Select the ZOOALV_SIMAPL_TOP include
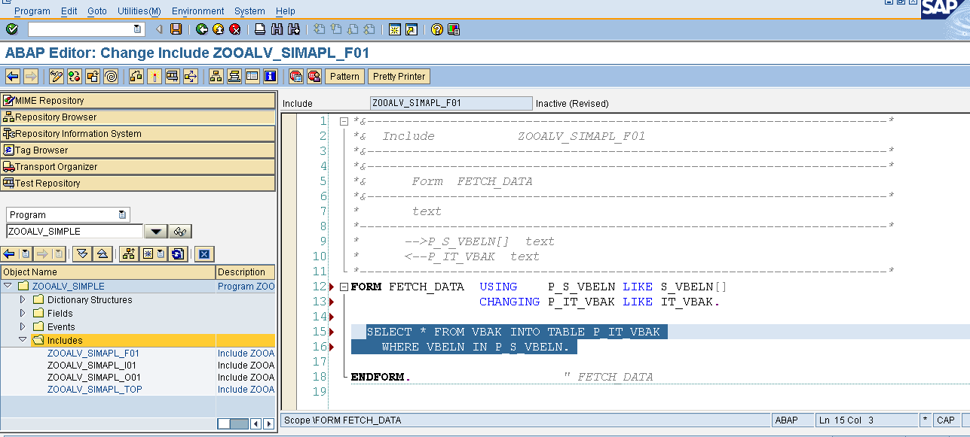Screen dimensions: 970x437 click(93, 389)
